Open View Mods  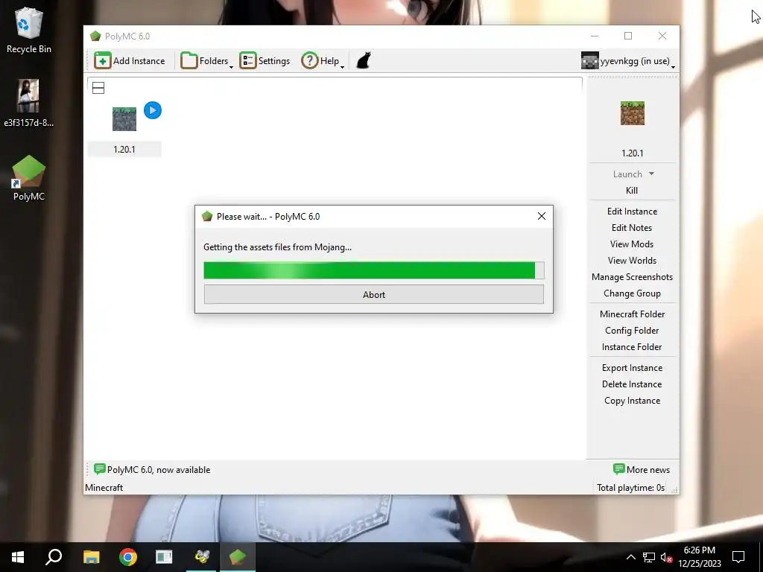point(632,244)
